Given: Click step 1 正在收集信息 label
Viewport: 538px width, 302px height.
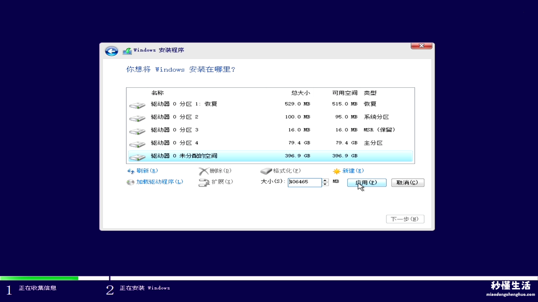Looking at the screenshot, I should [37, 288].
